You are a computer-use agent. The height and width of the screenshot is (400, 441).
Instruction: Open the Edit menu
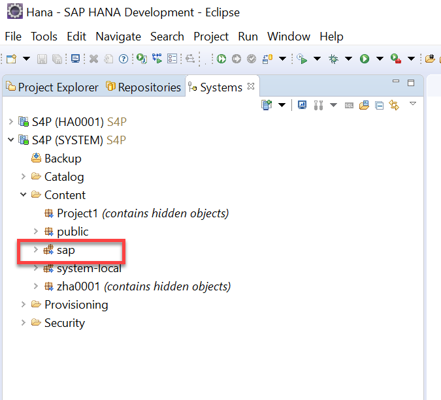(76, 37)
